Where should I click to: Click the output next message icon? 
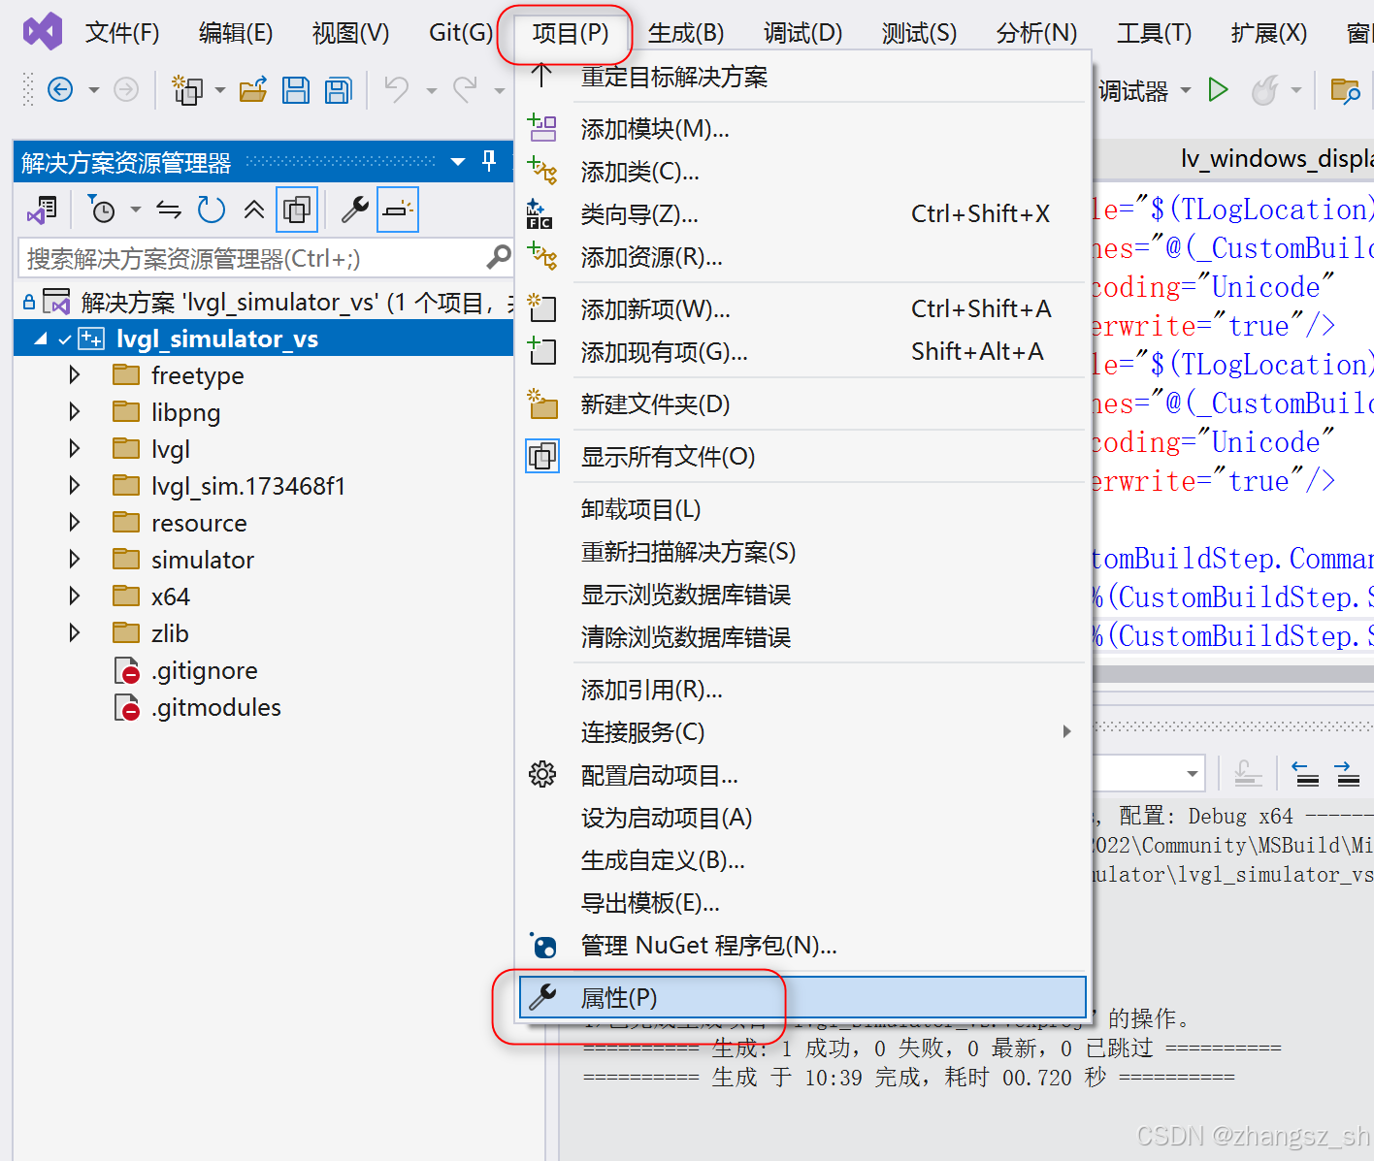click(x=1348, y=774)
